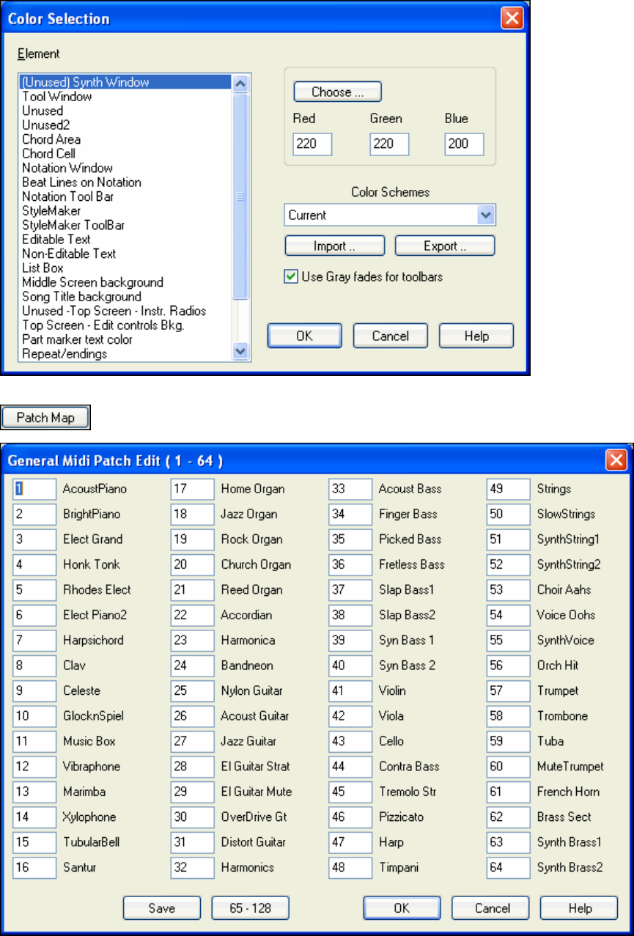
Task: Click Help in Color Selection dialog
Action: [x=476, y=336]
